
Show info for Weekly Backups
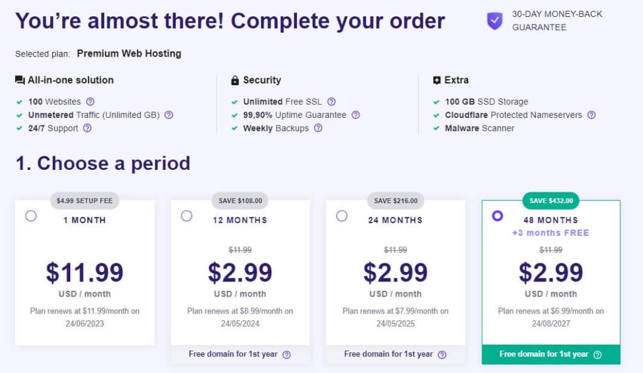point(318,128)
